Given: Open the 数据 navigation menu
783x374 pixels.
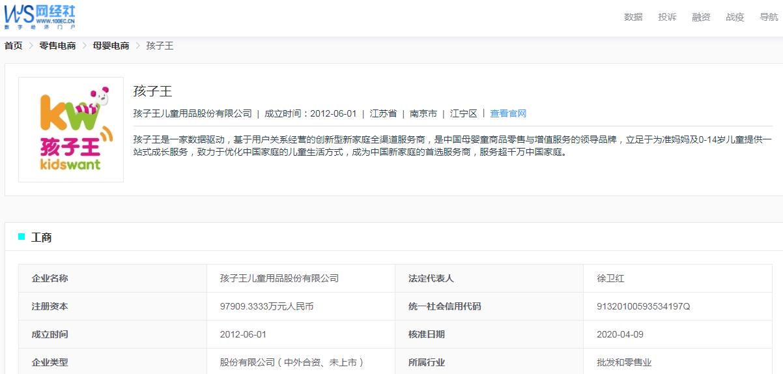Looking at the screenshot, I should click(x=633, y=17).
